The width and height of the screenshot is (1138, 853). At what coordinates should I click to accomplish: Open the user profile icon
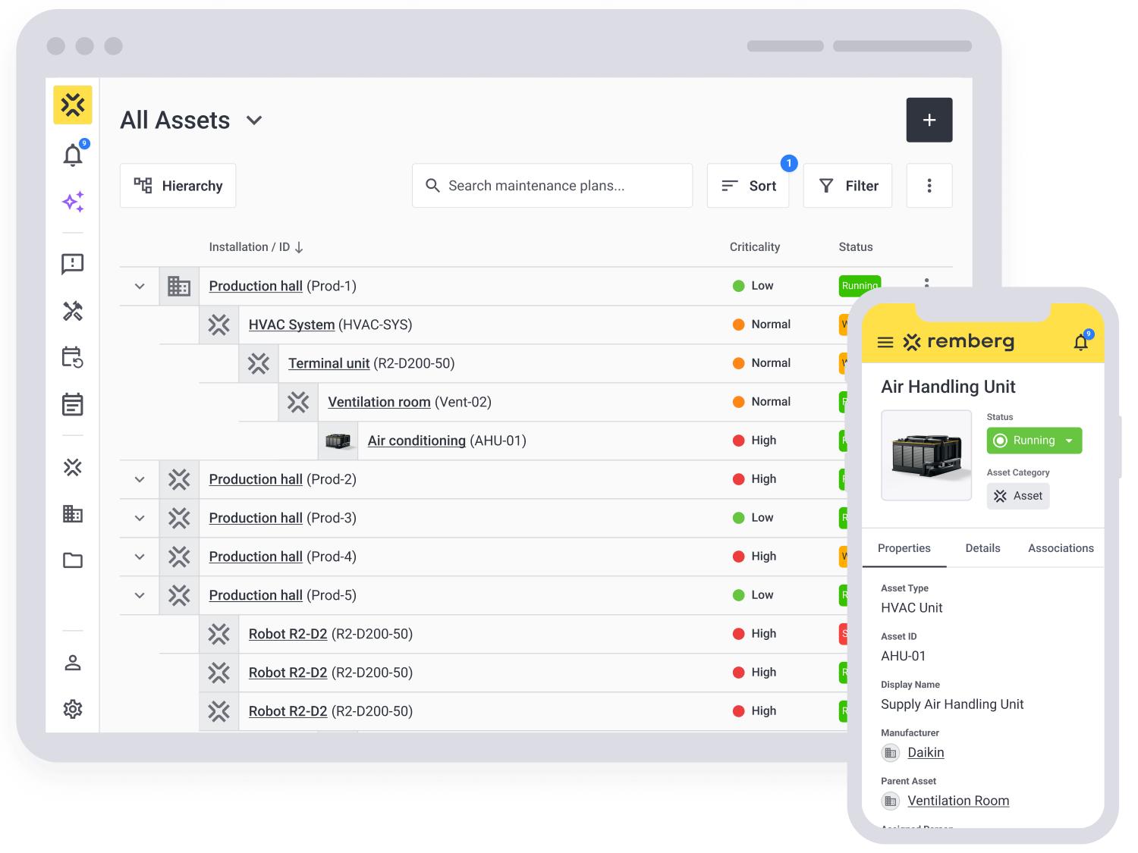point(73,663)
